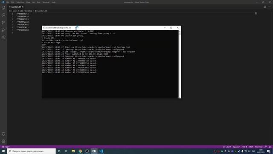Image resolution: width=273 pixels, height=154 pixels.
Task: Click the Windows Start button
Action: (3, 151)
